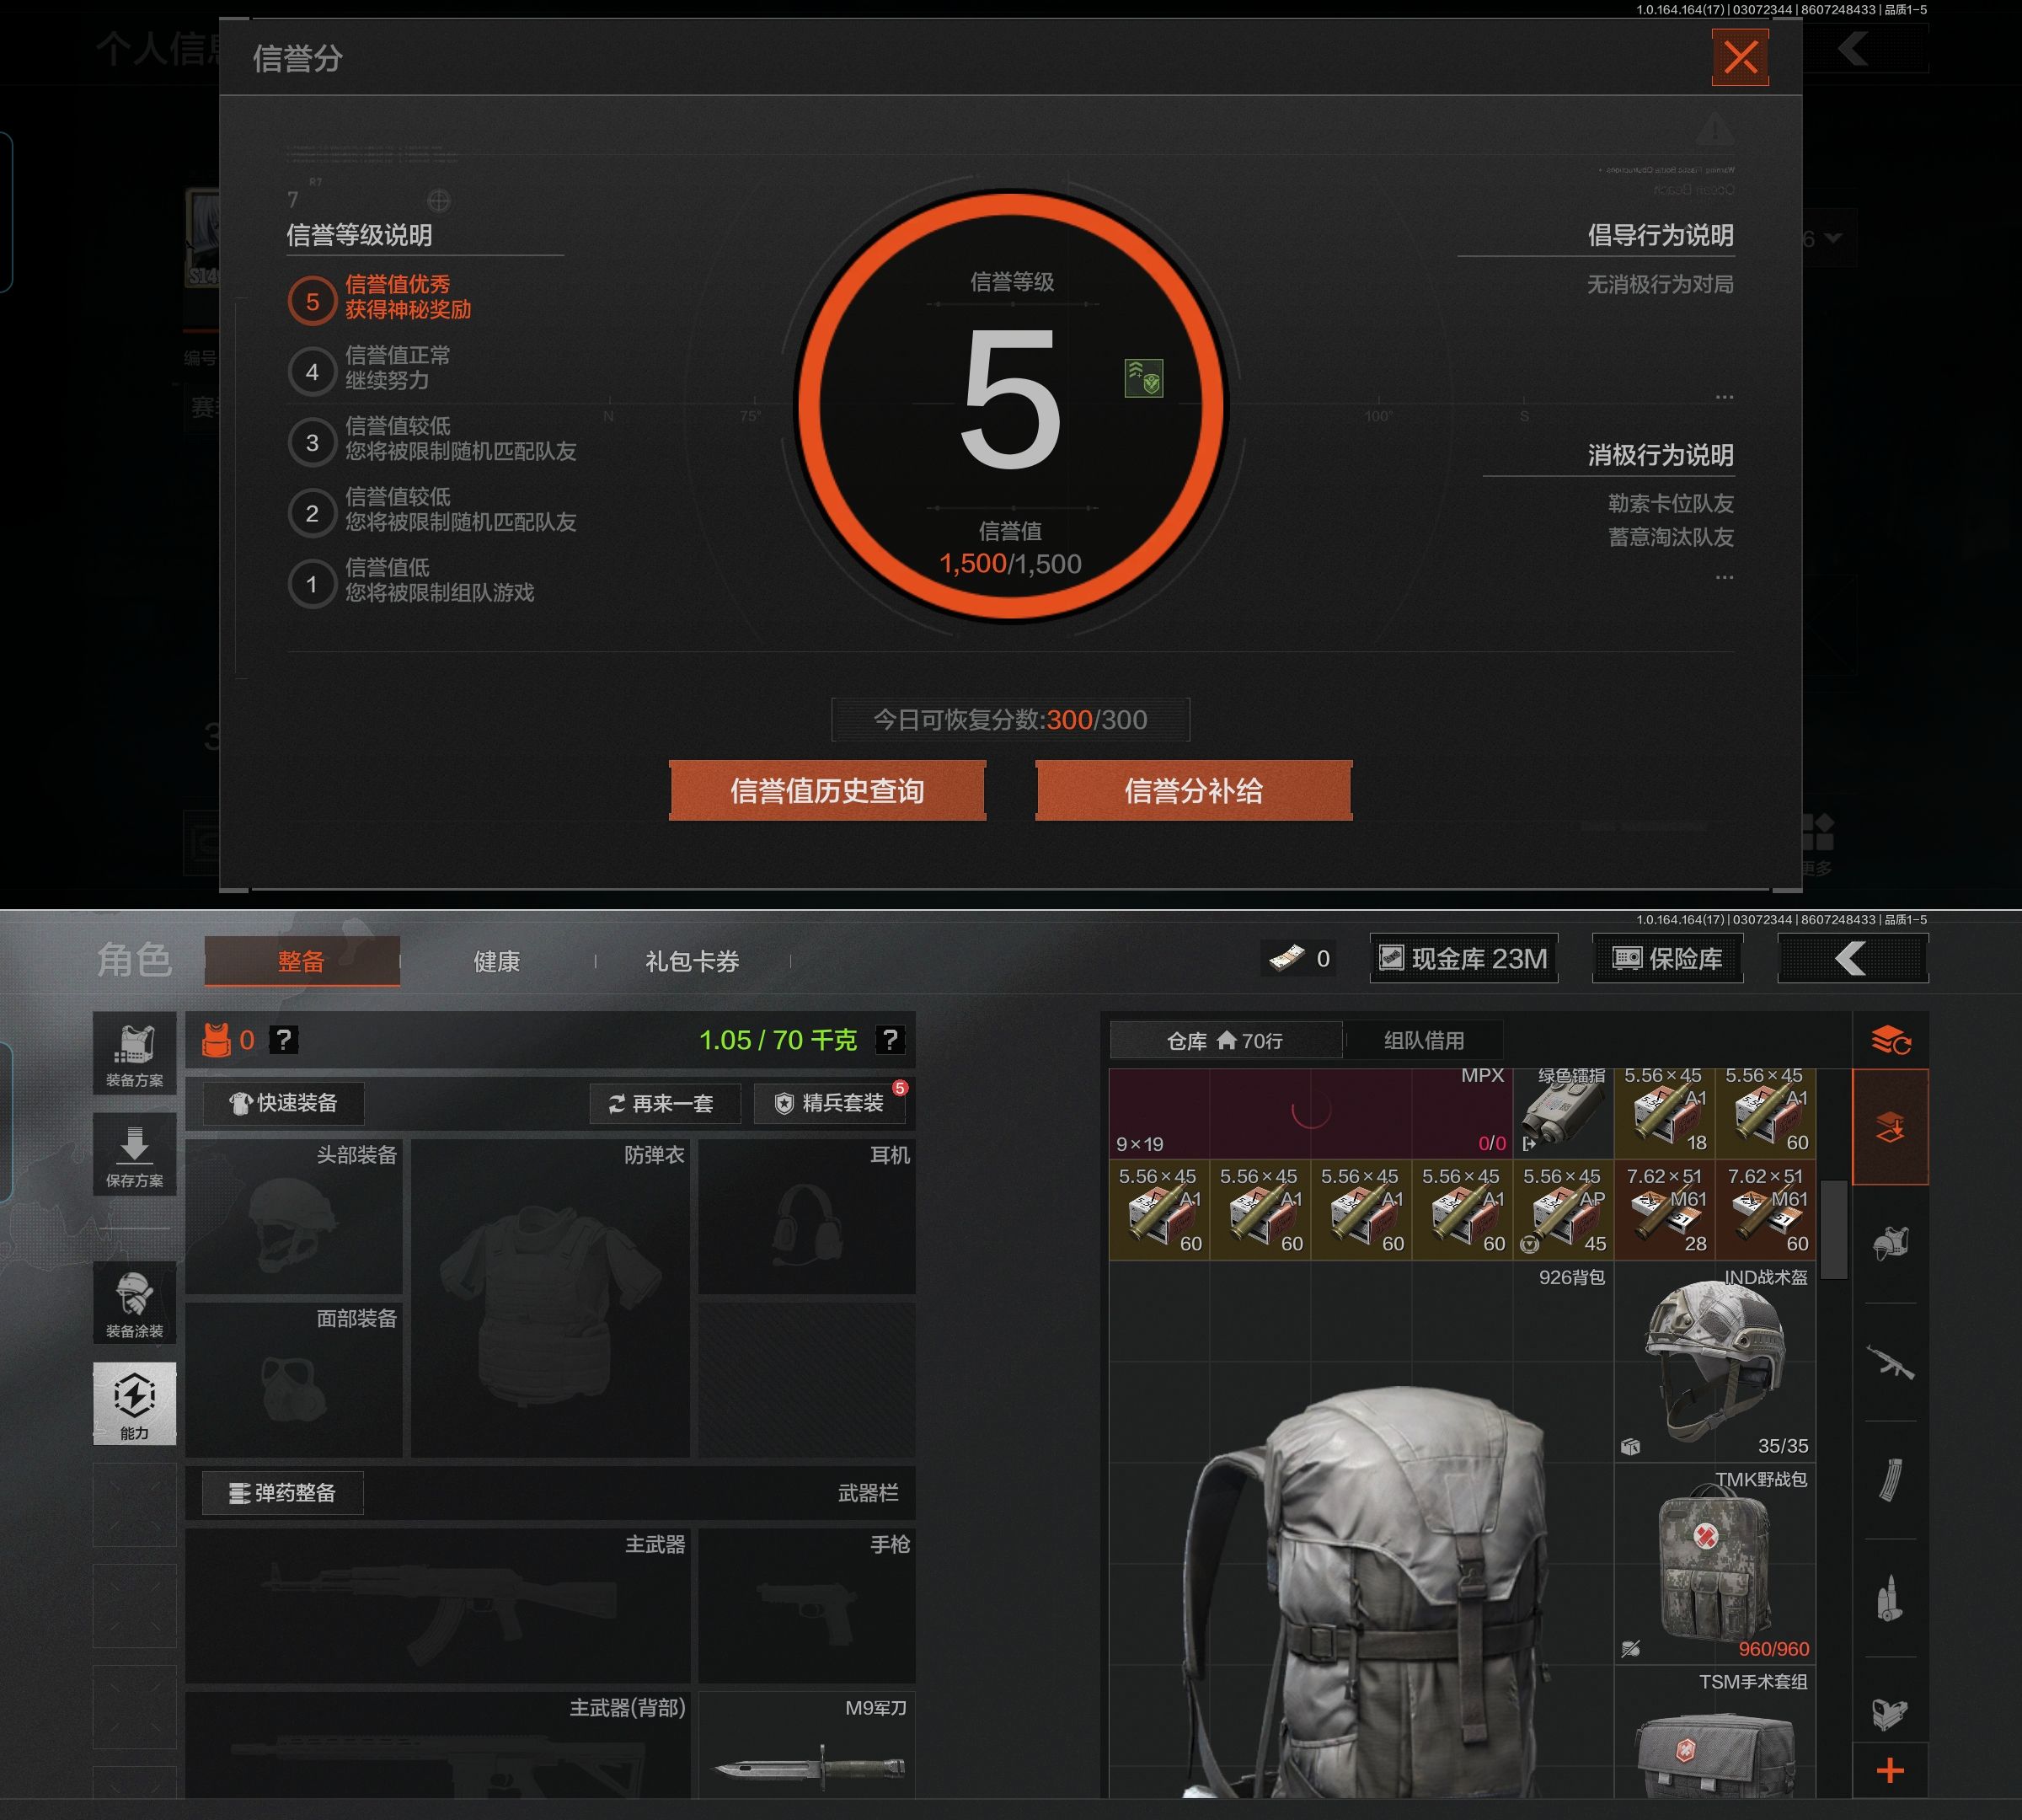Viewport: 2022px width, 1820px height.
Task: Click 信誉值历史查询 button
Action: (x=827, y=791)
